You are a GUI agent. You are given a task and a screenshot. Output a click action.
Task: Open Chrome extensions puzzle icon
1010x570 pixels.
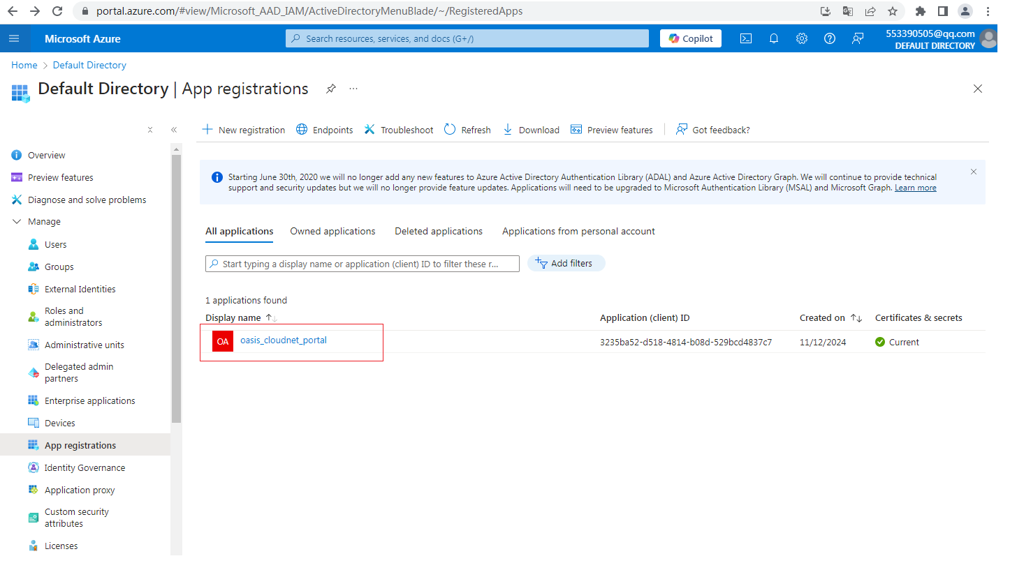pos(920,11)
